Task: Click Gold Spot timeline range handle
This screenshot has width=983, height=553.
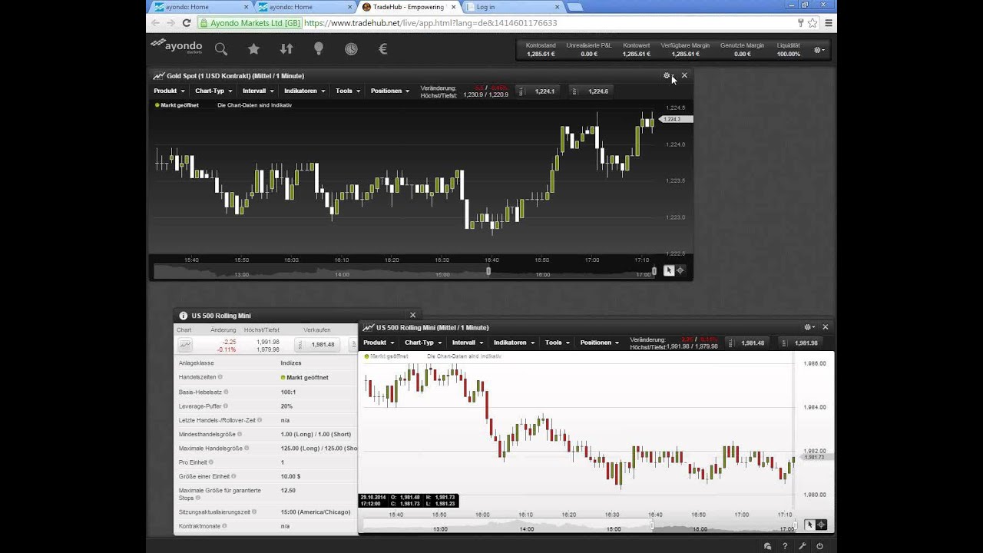Action: click(x=488, y=271)
